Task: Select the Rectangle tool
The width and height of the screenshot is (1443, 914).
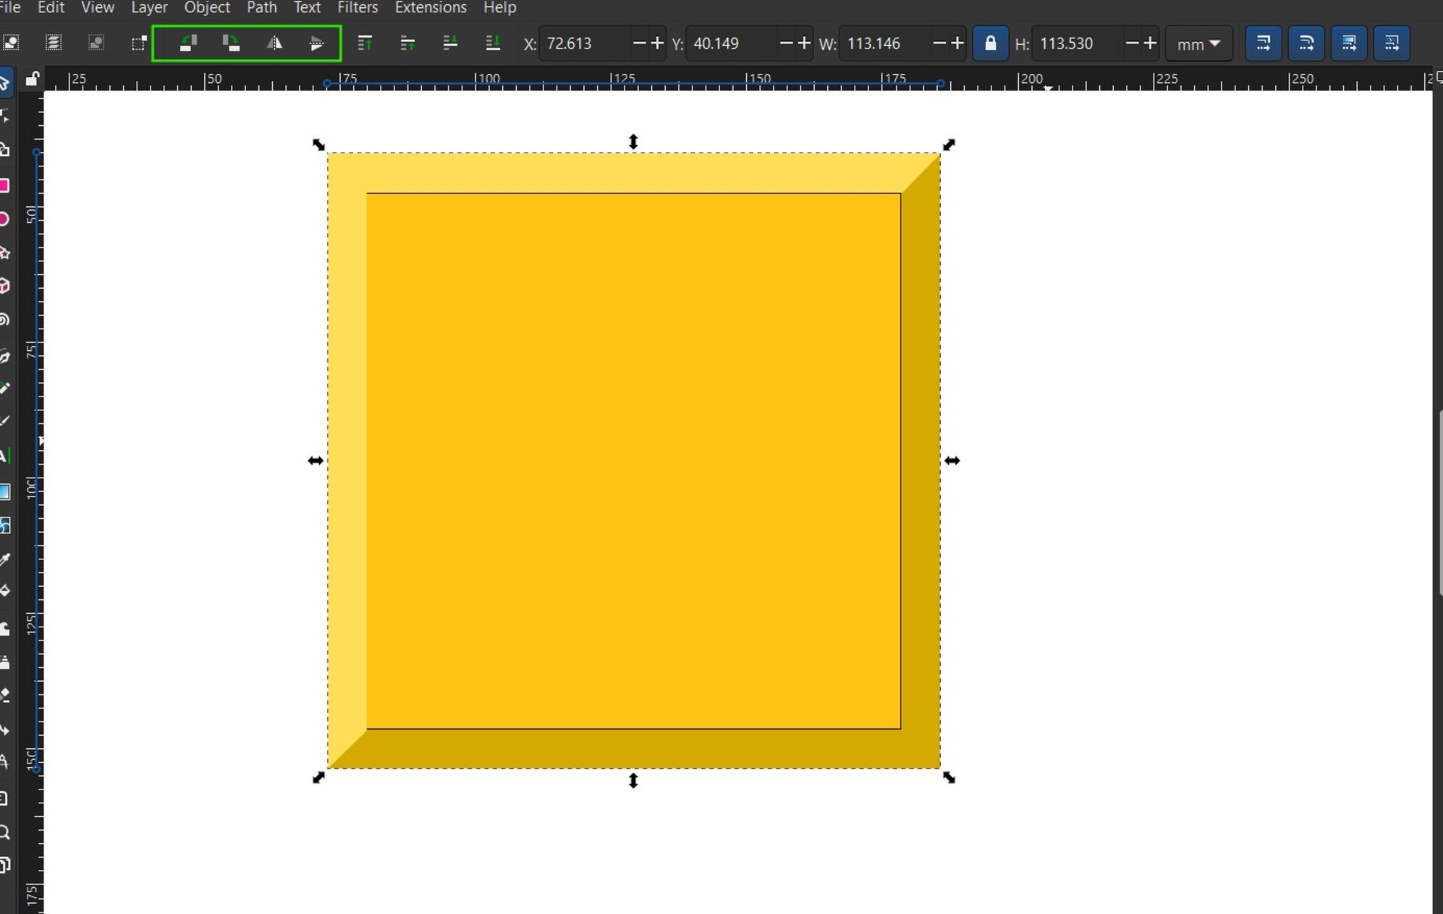Action: (4, 186)
